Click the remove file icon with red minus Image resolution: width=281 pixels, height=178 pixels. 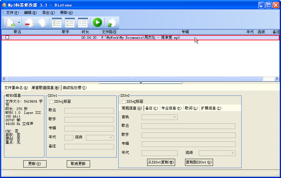[29, 23]
